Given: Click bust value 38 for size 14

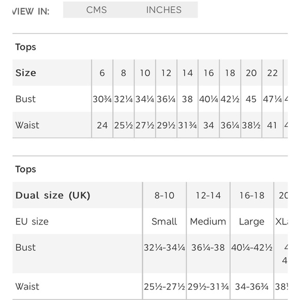Looking at the screenshot, I should pos(187,99).
